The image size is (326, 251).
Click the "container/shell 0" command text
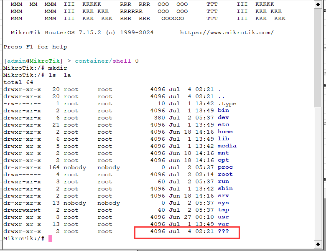tap(107, 61)
